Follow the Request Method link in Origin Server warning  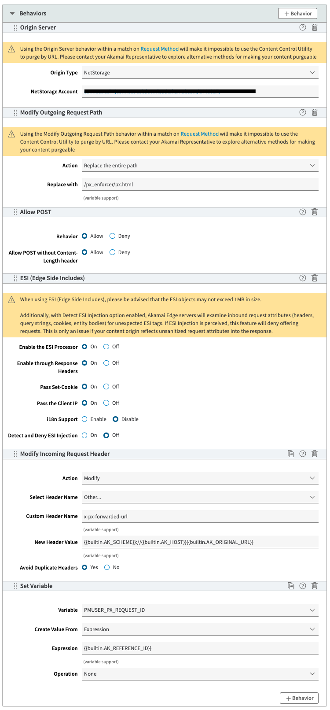click(160, 49)
